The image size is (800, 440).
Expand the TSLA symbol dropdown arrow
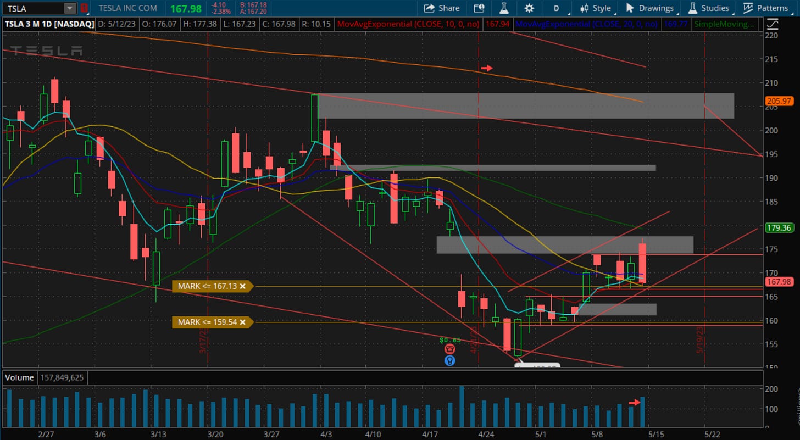[x=70, y=8]
